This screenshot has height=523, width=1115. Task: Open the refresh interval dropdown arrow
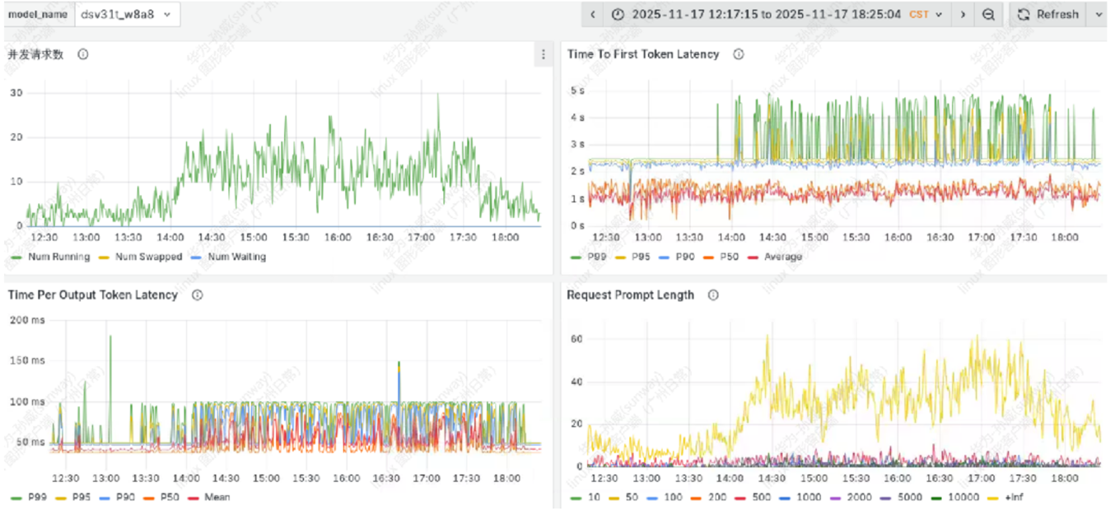pos(1098,14)
